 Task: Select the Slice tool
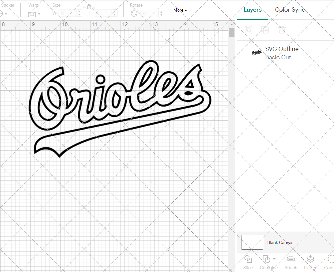tap(248, 262)
